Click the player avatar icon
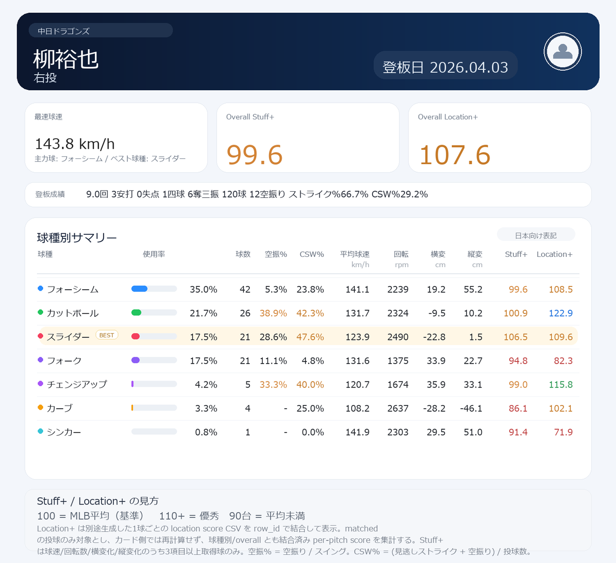Viewport: 616px width, 563px height. pos(562,52)
